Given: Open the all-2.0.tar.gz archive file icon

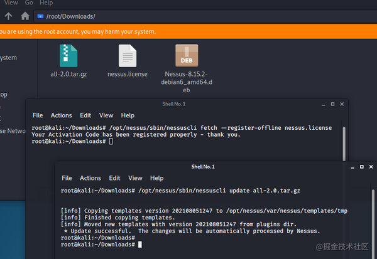Looking at the screenshot, I should tap(68, 56).
